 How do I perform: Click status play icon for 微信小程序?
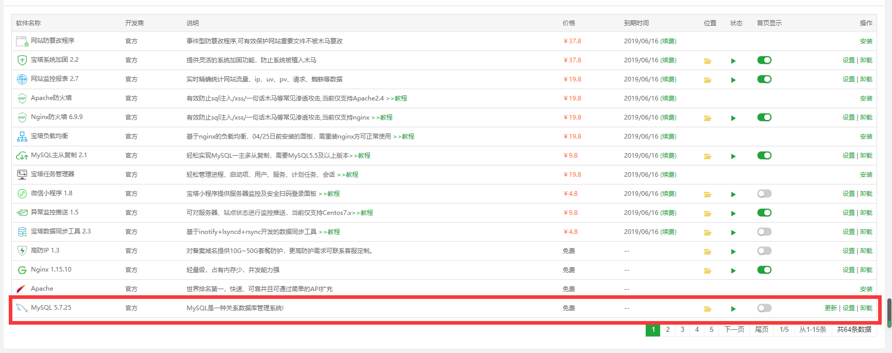point(733,194)
